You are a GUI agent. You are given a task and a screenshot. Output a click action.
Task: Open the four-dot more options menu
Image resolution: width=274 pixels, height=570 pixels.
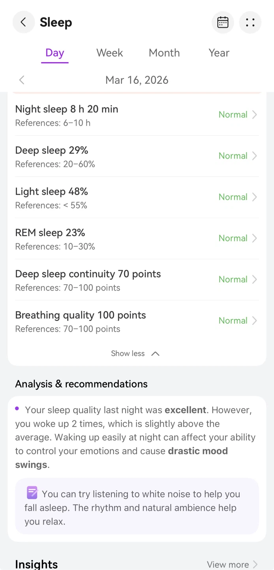click(x=250, y=22)
